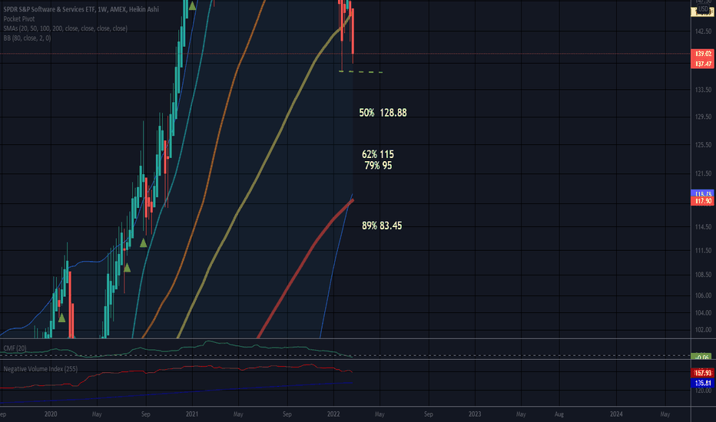Click the USD currency label on price axis

tap(703, 9)
